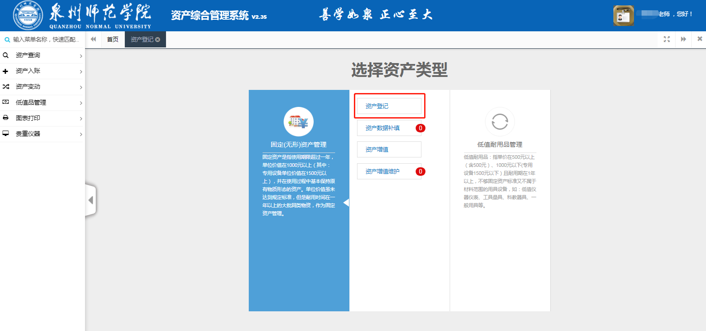Click the 低值耐用品管理 refresh circle icon
The height and width of the screenshot is (331, 706).
pyautogui.click(x=500, y=122)
